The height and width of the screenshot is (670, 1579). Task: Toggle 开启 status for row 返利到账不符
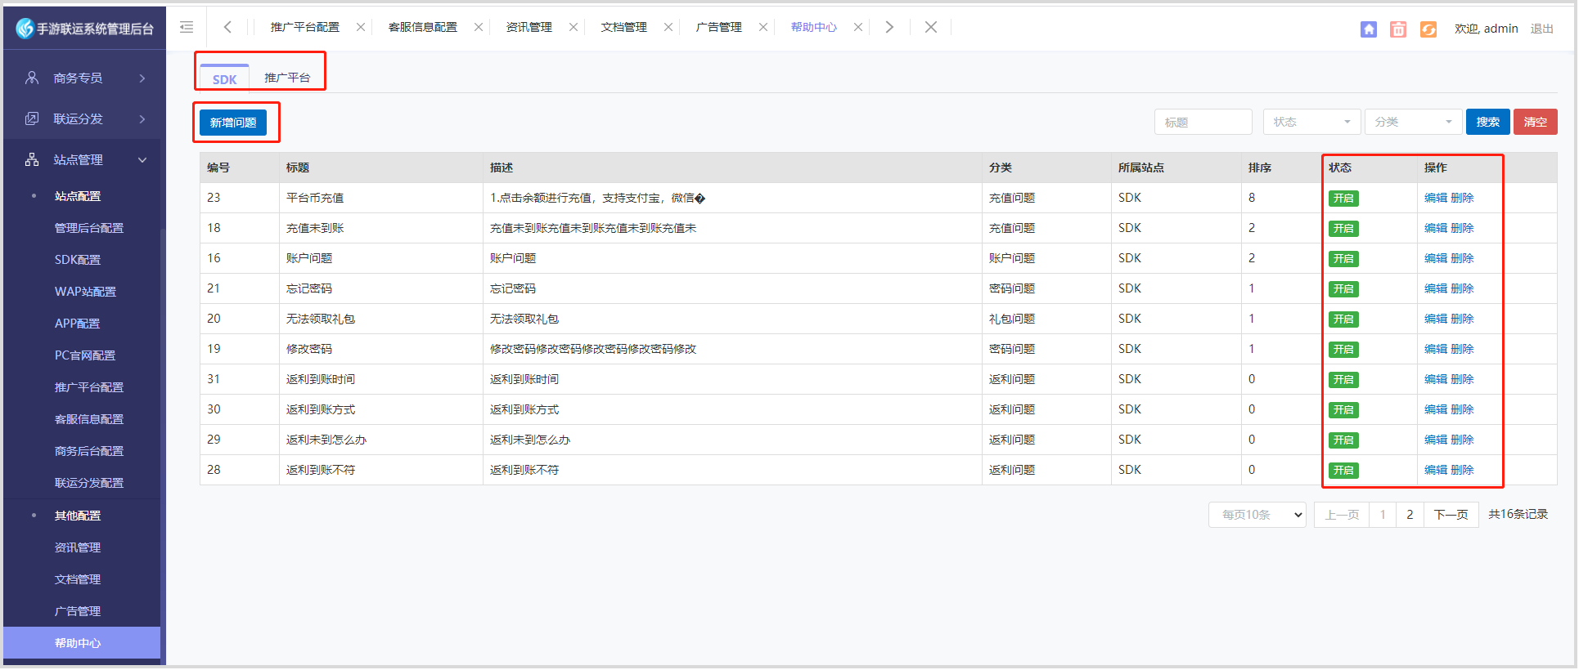[1343, 470]
